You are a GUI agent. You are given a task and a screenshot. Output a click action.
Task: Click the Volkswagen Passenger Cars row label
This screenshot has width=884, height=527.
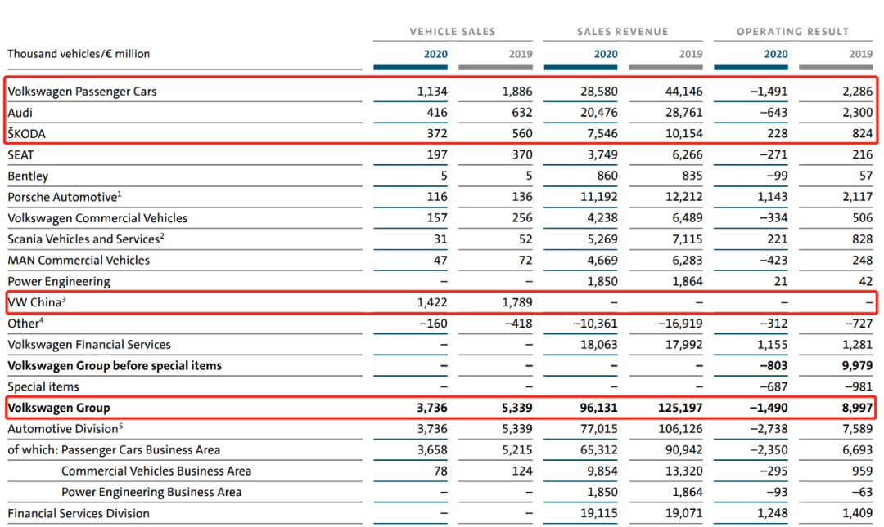pos(83,92)
